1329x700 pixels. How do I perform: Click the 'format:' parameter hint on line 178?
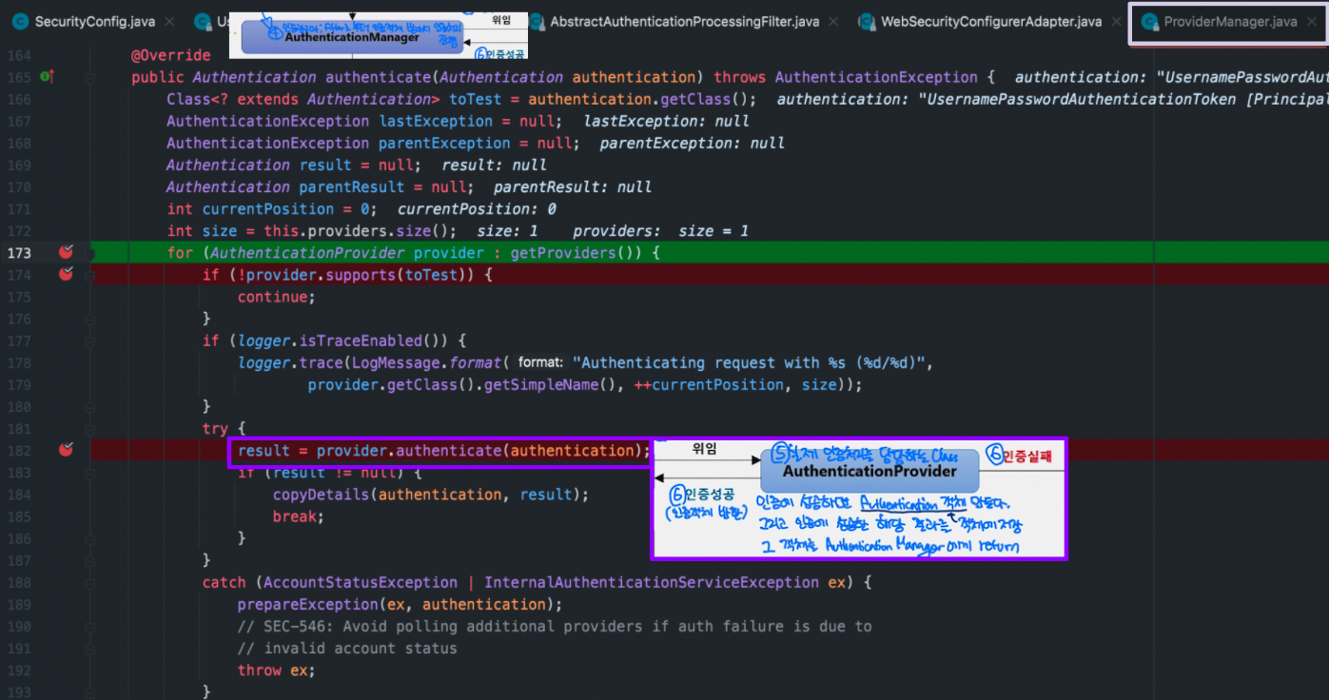(541, 362)
